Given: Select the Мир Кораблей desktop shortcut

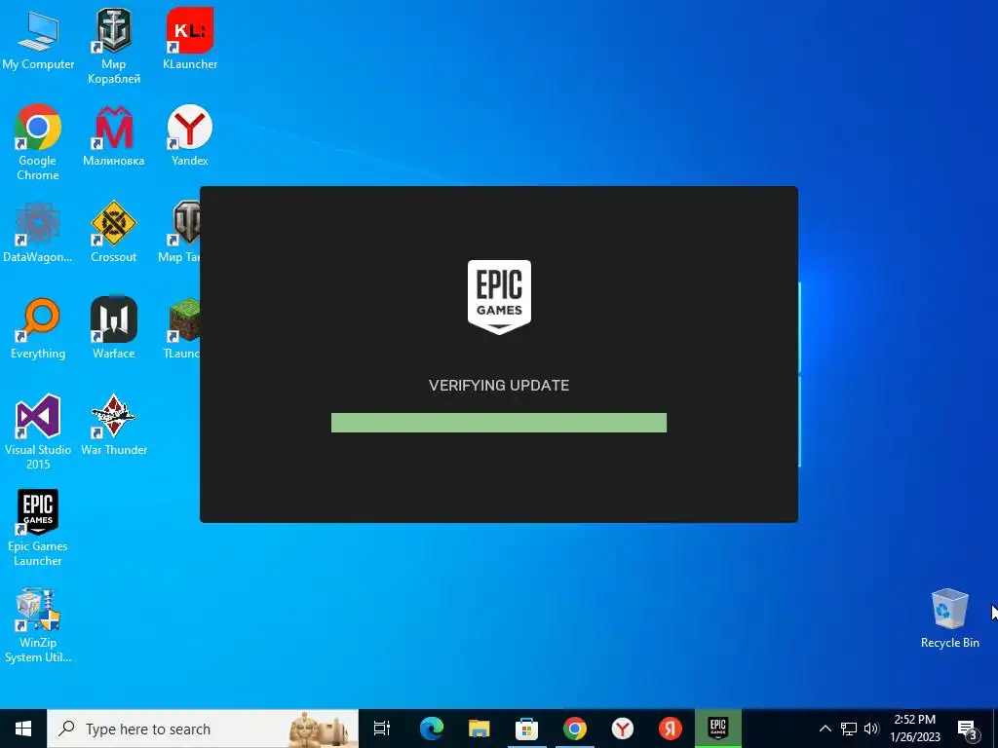Looking at the screenshot, I should click(x=113, y=47).
